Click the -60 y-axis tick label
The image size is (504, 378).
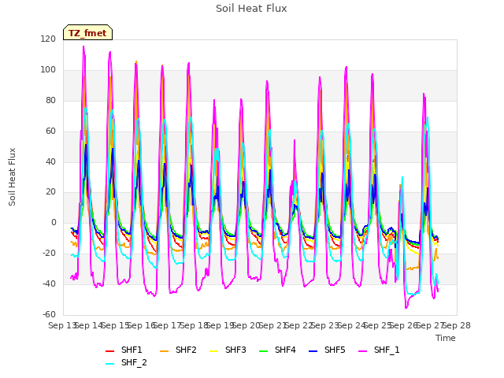click(49, 314)
